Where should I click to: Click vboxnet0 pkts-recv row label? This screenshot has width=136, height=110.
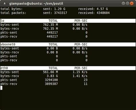click(9, 60)
